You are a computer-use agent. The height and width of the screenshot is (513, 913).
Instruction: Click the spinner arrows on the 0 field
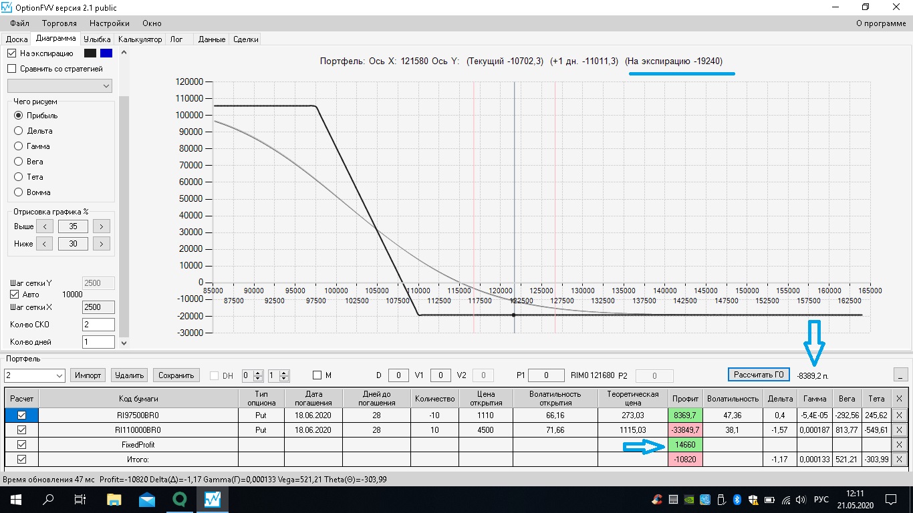(258, 375)
